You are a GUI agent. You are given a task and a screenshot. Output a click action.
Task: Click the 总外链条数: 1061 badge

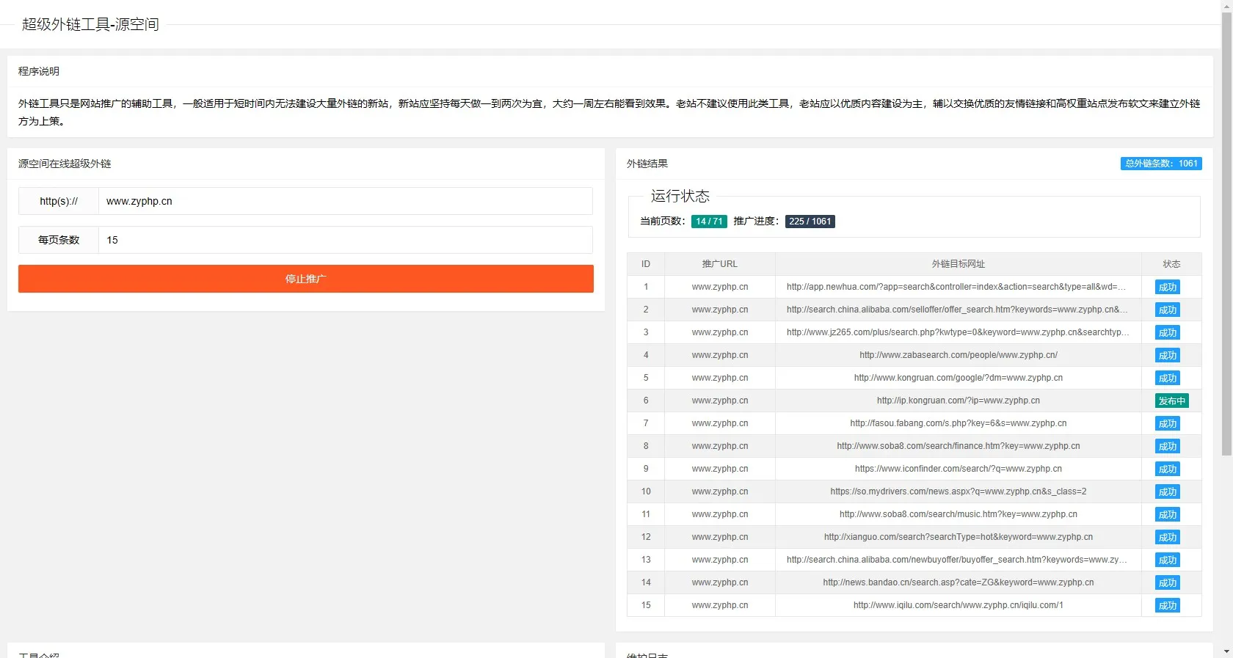1161,164
